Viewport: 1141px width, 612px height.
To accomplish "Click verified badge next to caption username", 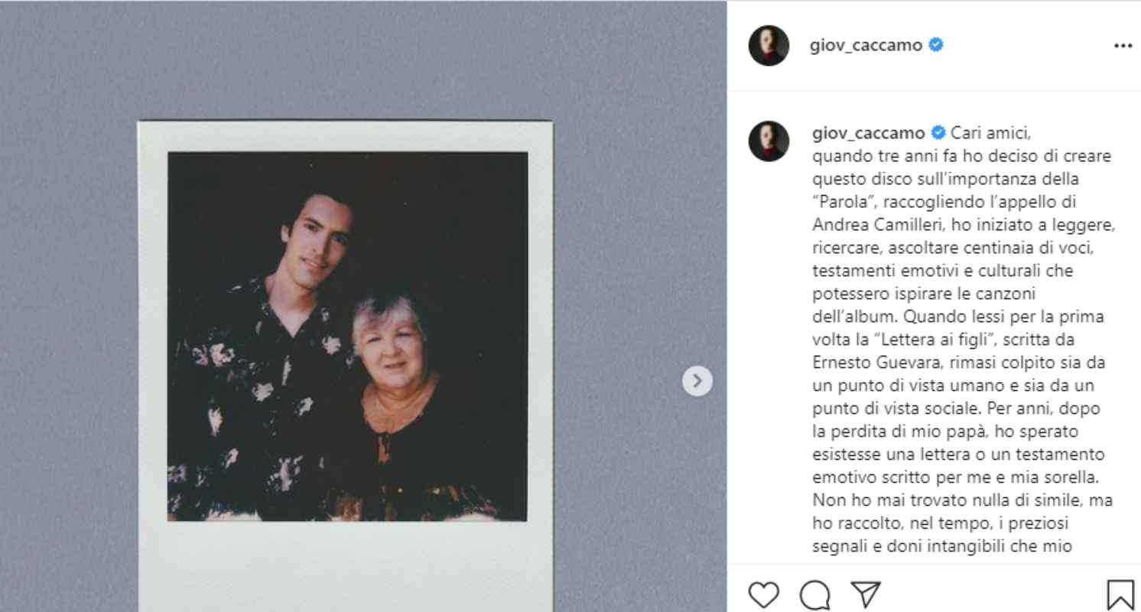I will pos(938,133).
